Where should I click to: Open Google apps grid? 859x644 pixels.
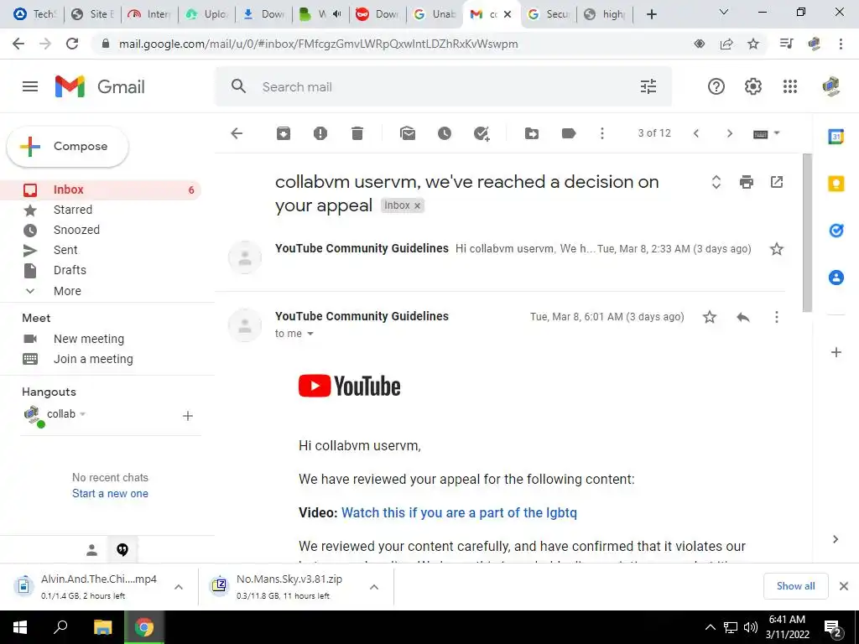tap(790, 86)
